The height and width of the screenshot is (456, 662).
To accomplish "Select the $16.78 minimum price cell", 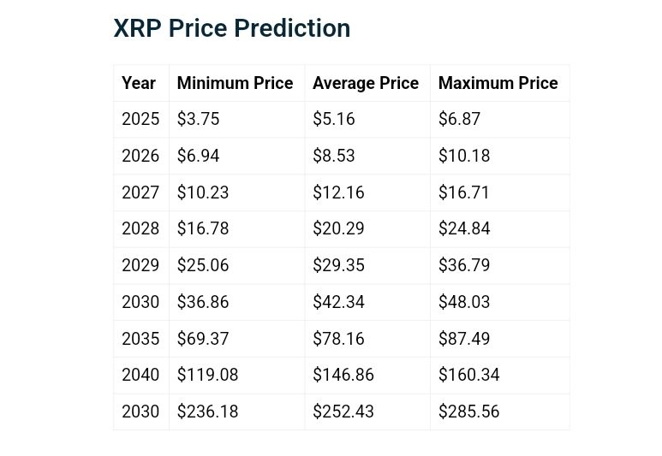I will [x=203, y=228].
